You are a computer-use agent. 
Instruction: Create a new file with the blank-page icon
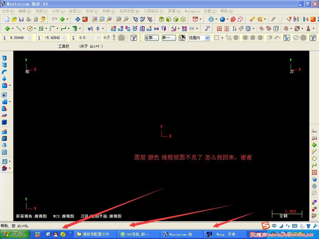[7, 19]
